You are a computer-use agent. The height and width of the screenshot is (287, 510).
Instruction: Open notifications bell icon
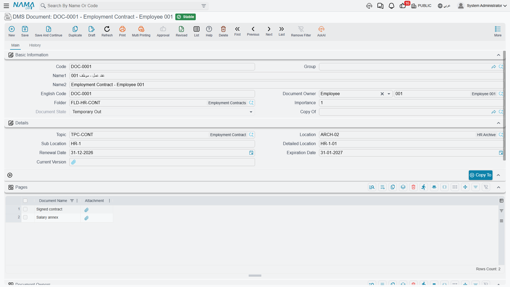tap(392, 6)
